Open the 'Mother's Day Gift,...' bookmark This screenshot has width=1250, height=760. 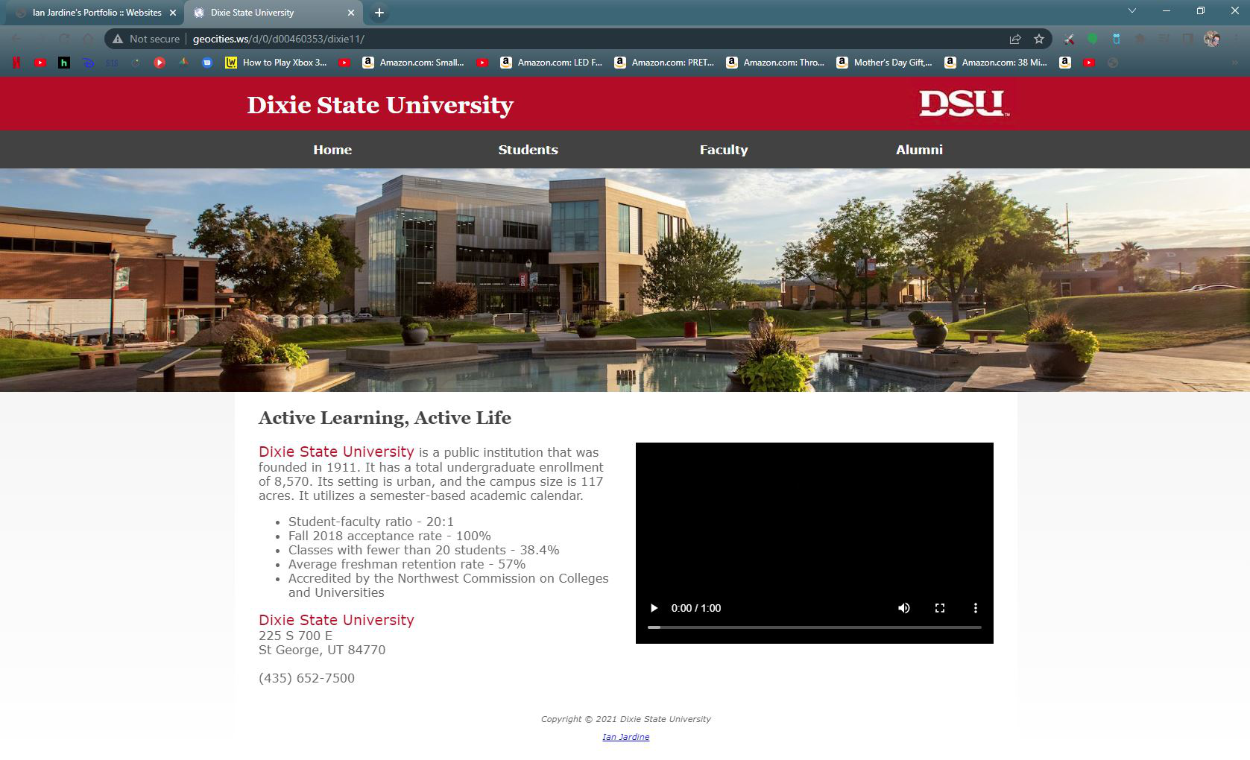coord(885,63)
